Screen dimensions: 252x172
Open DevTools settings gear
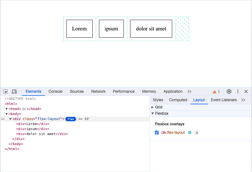click(x=229, y=91)
